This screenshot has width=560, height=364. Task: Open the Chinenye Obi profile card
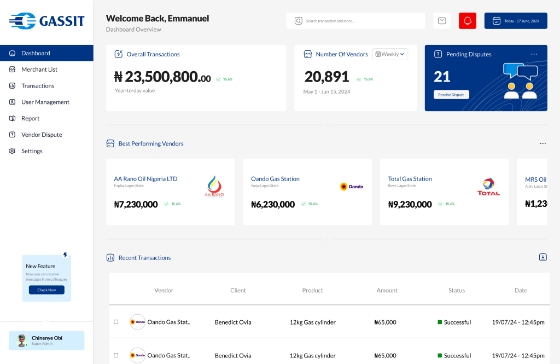(46, 340)
